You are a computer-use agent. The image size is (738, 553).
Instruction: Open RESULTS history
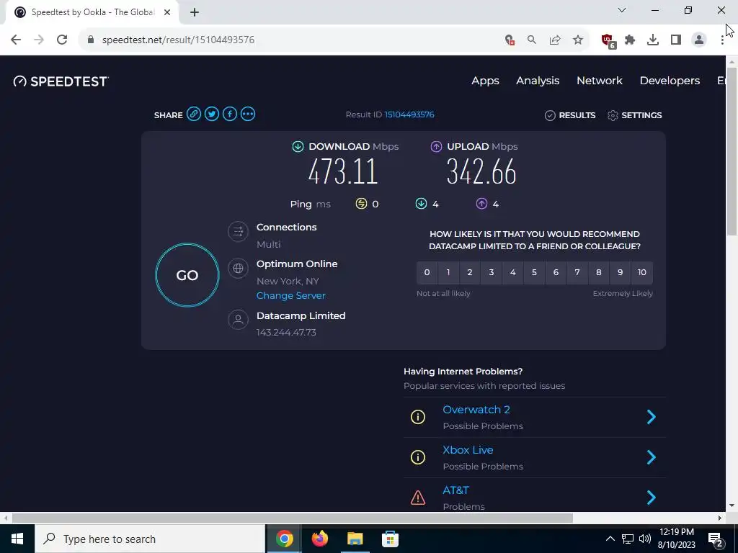(x=570, y=115)
